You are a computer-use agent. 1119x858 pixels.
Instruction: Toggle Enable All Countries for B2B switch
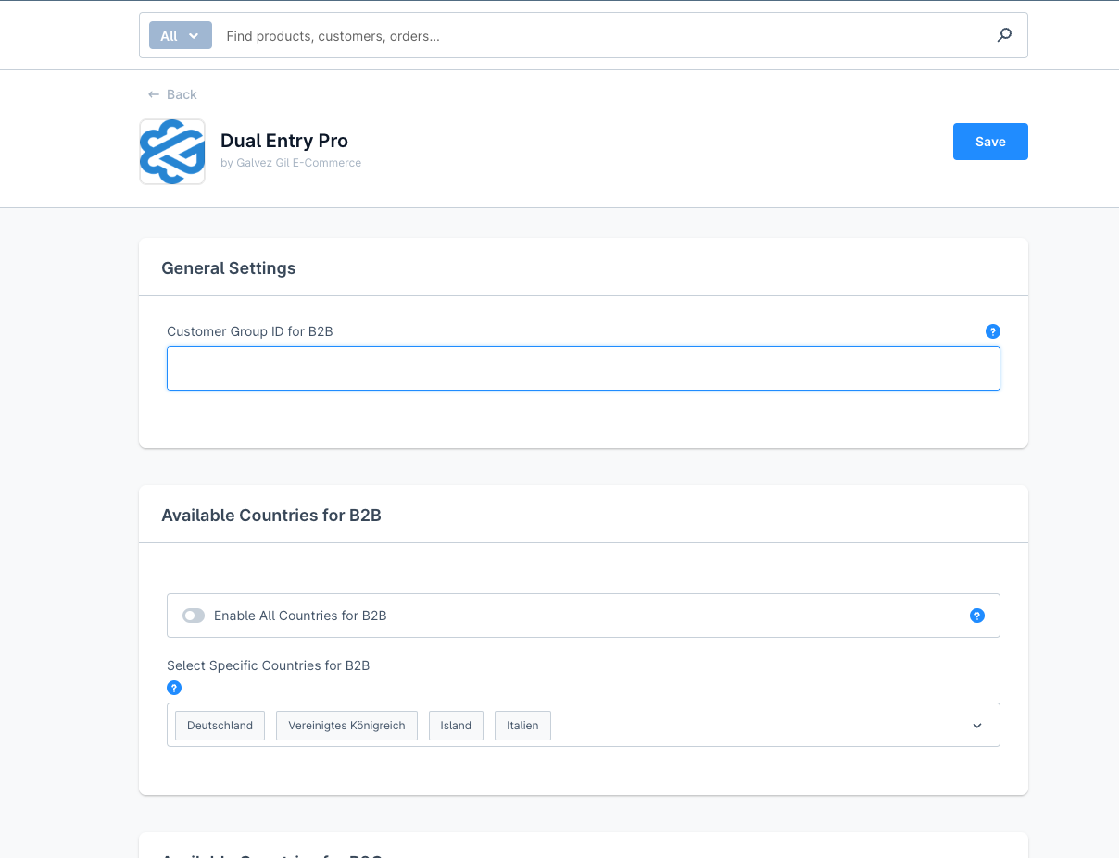point(194,616)
